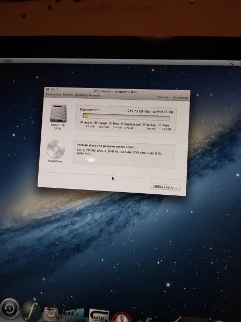Image resolution: width=241 pixels, height=322 pixels.
Task: Click the phone status icon in menu bar
Action: pos(232,63)
